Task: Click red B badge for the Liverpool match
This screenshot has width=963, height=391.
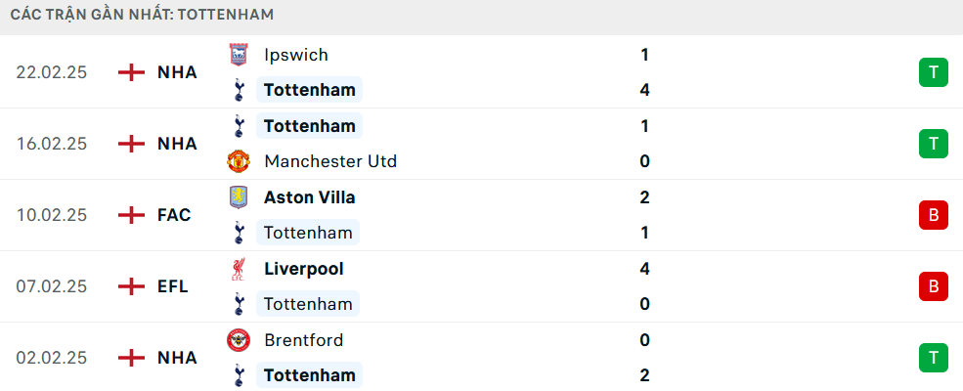Action: tap(934, 286)
